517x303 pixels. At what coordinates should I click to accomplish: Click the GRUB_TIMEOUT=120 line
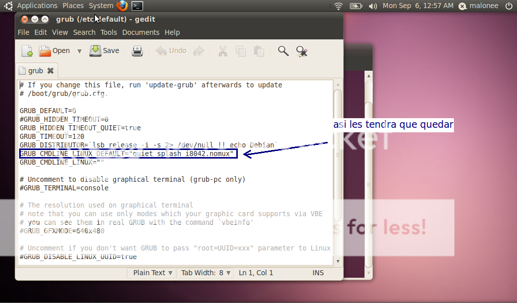click(x=52, y=136)
